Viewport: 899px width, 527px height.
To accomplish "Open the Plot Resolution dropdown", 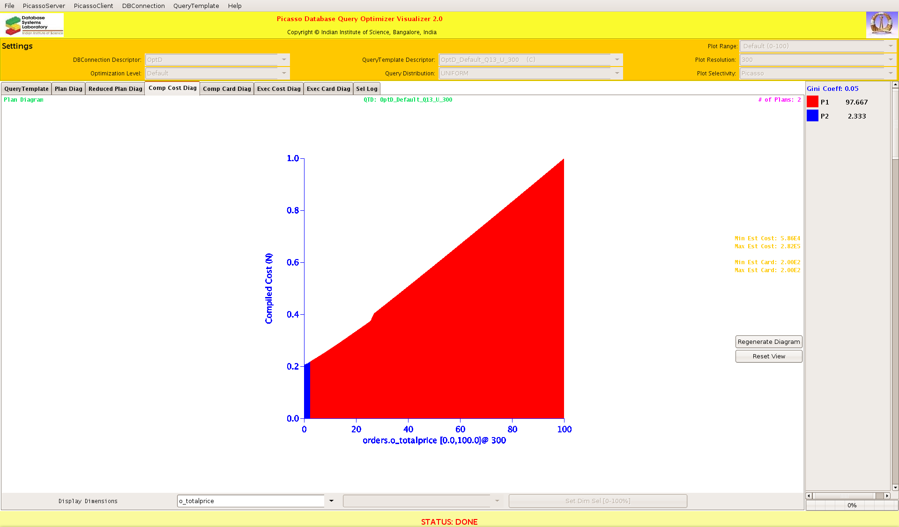I will pyautogui.click(x=890, y=60).
